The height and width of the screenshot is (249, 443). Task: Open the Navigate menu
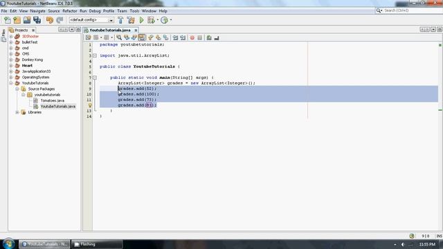pyautogui.click(x=37, y=11)
